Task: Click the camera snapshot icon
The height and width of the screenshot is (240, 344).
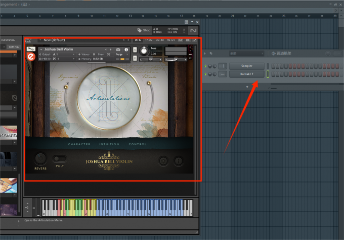Action: click(x=118, y=49)
